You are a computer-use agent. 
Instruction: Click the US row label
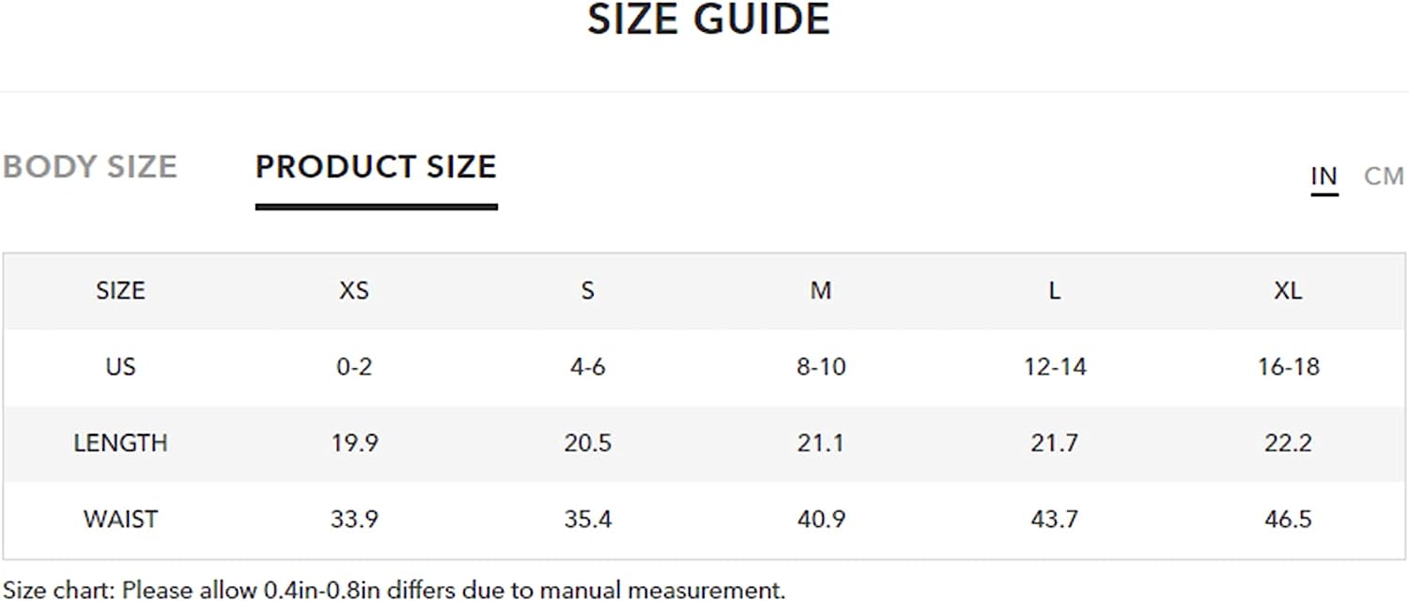click(120, 366)
